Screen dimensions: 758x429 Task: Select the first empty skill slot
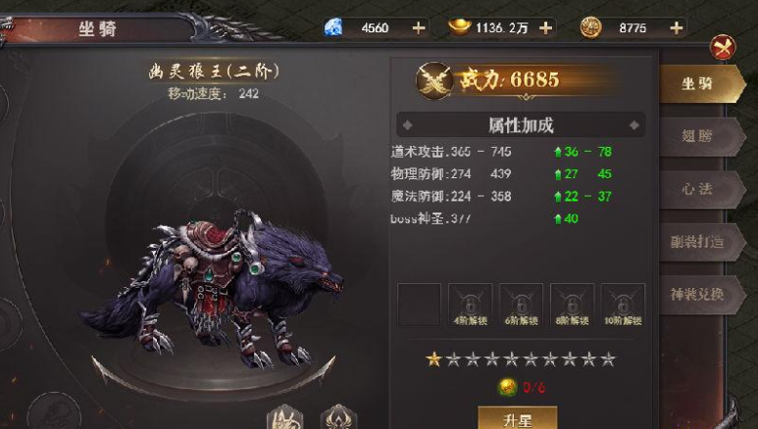419,305
